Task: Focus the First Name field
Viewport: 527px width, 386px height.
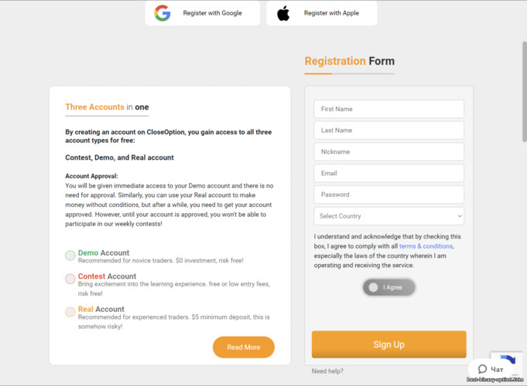Action: [x=388, y=109]
